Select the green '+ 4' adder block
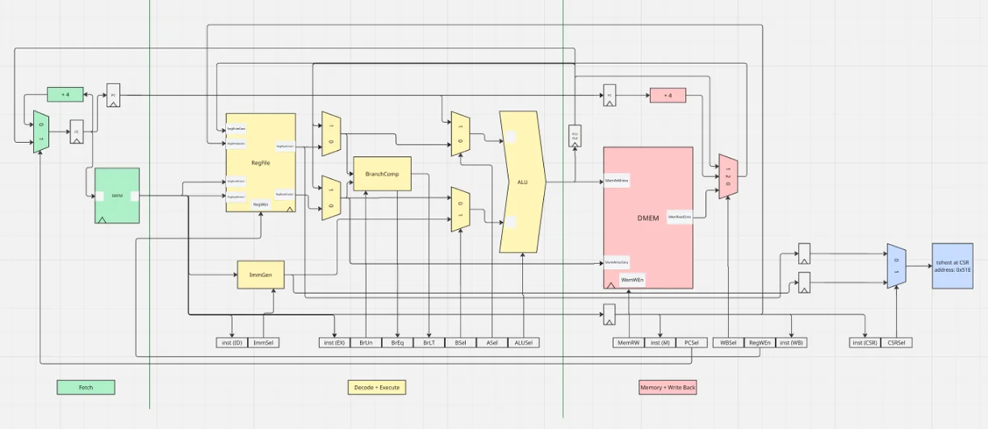This screenshot has height=429, width=988. (65, 94)
